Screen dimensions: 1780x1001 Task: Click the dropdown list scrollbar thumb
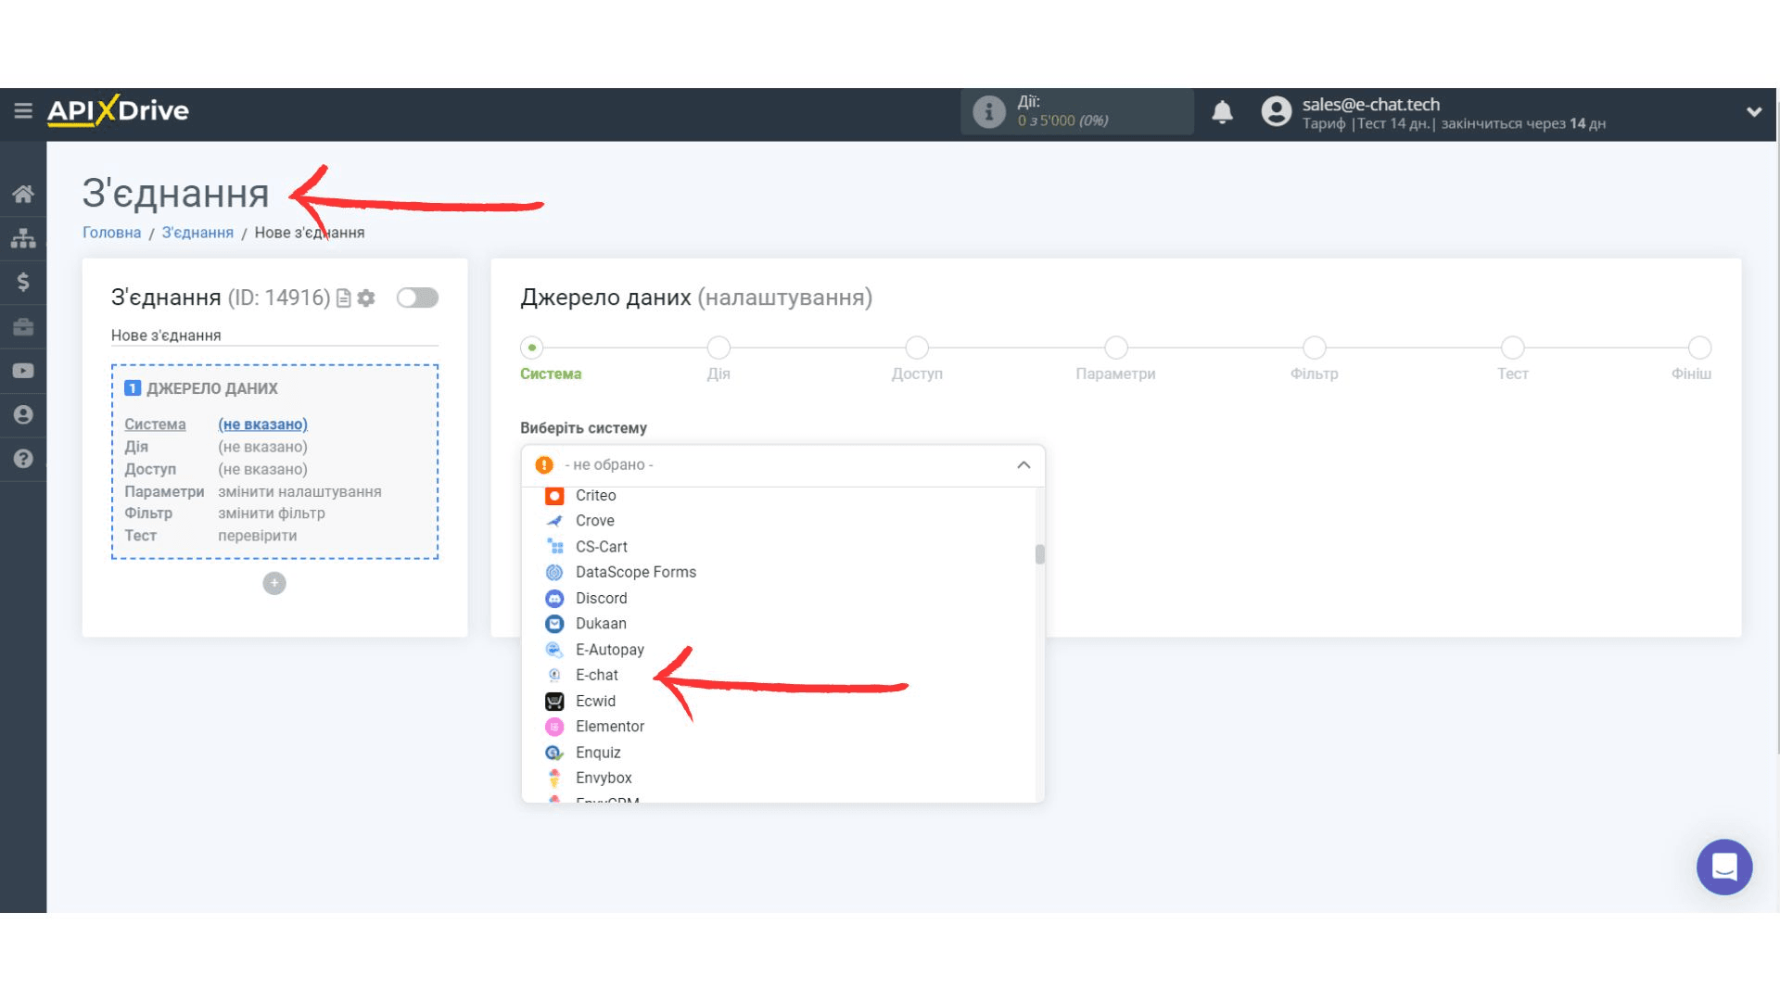pos(1039,554)
